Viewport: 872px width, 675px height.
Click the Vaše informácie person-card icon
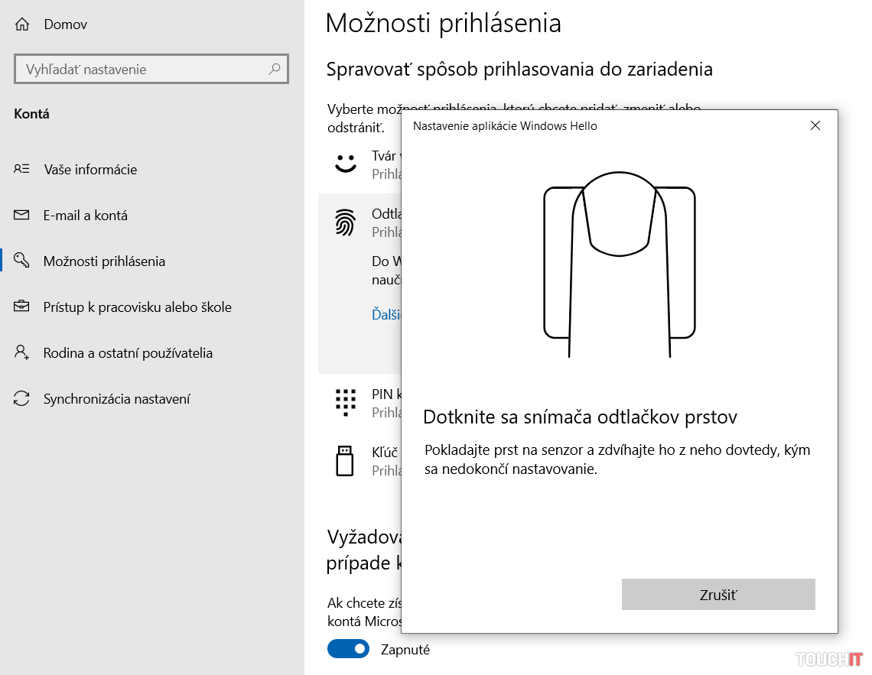tap(21, 169)
